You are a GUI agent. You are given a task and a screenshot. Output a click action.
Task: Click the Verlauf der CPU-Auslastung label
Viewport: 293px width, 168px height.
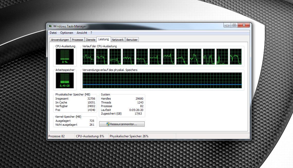pyautogui.click(x=100, y=46)
